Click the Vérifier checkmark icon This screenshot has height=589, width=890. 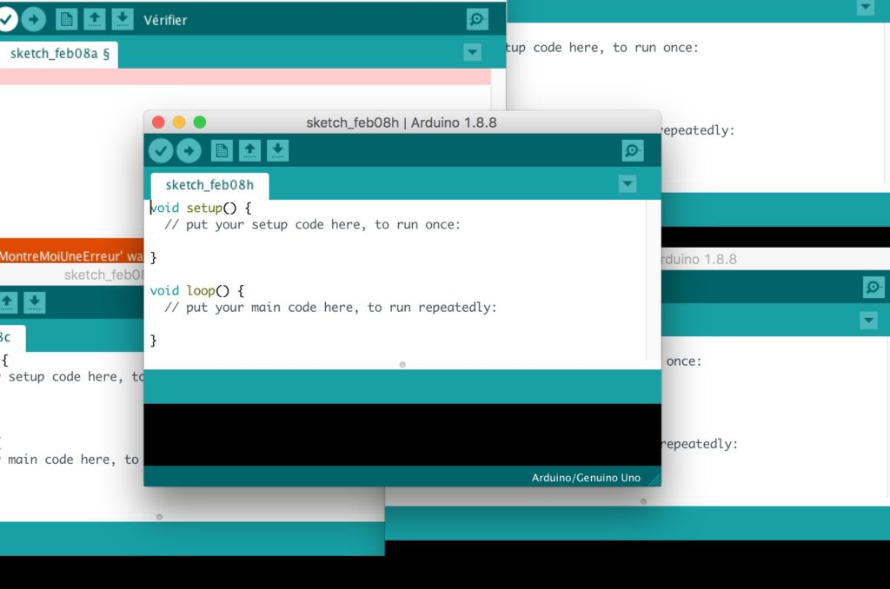(x=9, y=18)
